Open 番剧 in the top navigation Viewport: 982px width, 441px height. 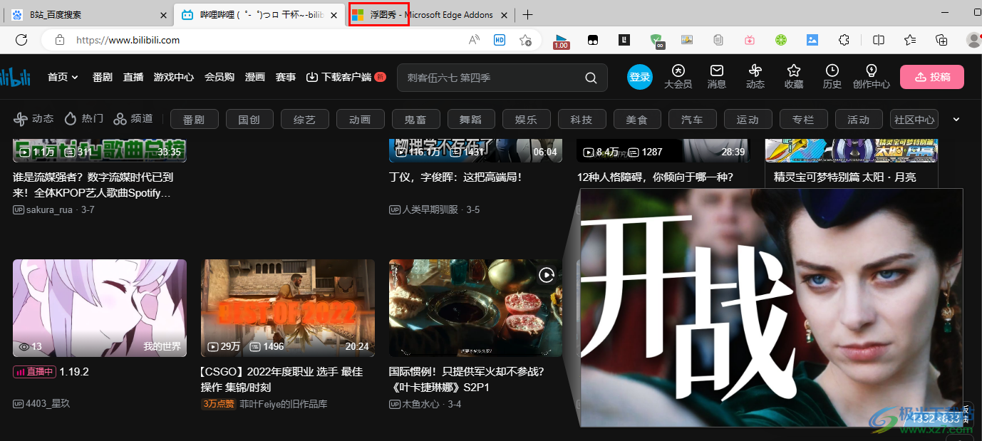tap(103, 77)
